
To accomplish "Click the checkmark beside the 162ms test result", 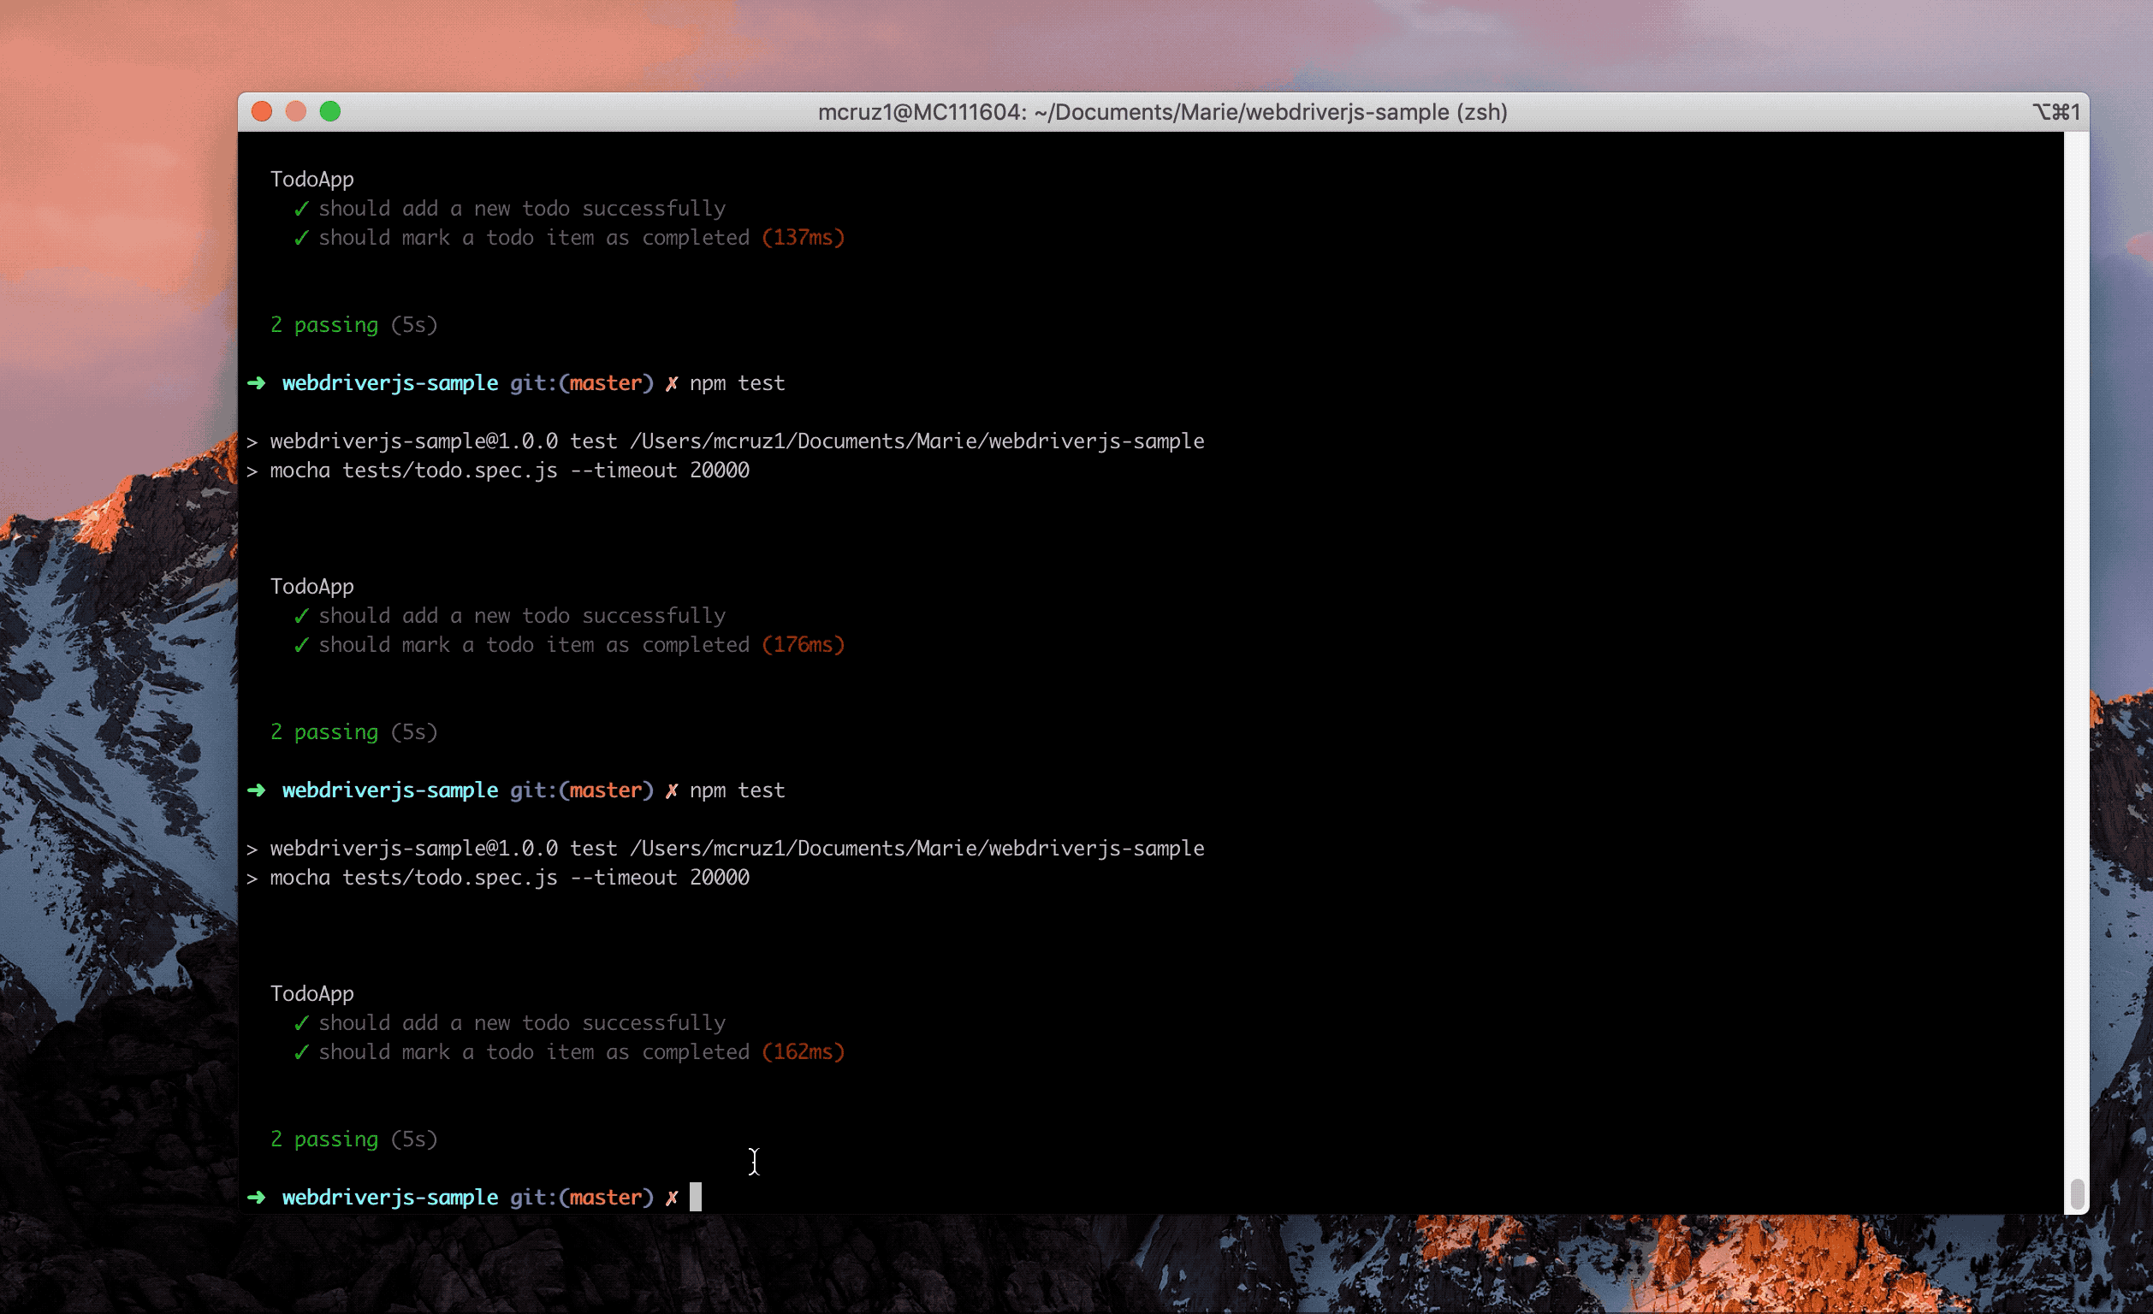I will (301, 1052).
